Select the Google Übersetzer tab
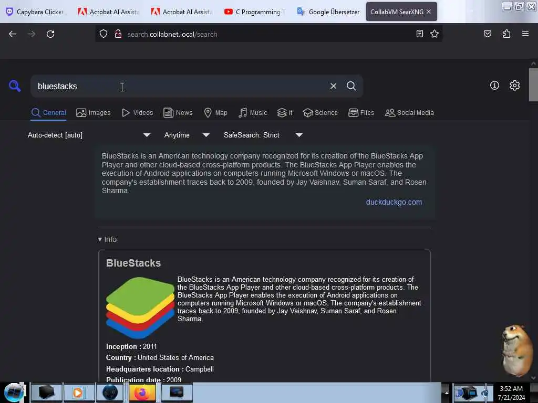Screen dimensions: 538x403 (328, 12)
